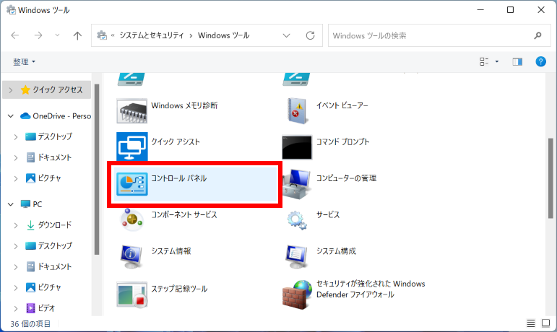Open the Defender ファイアウォール brick wall icon
This screenshot has height=332, width=557.
pos(297,294)
